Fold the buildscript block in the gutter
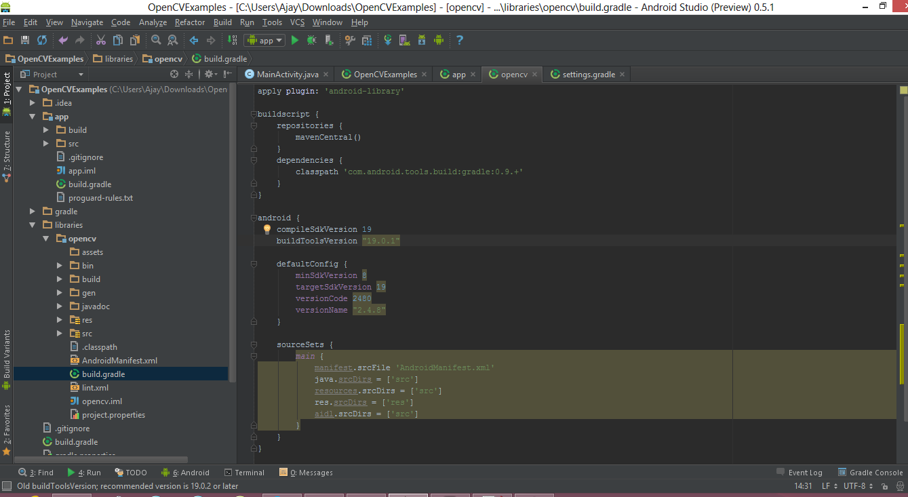908x497 pixels. coord(254,114)
